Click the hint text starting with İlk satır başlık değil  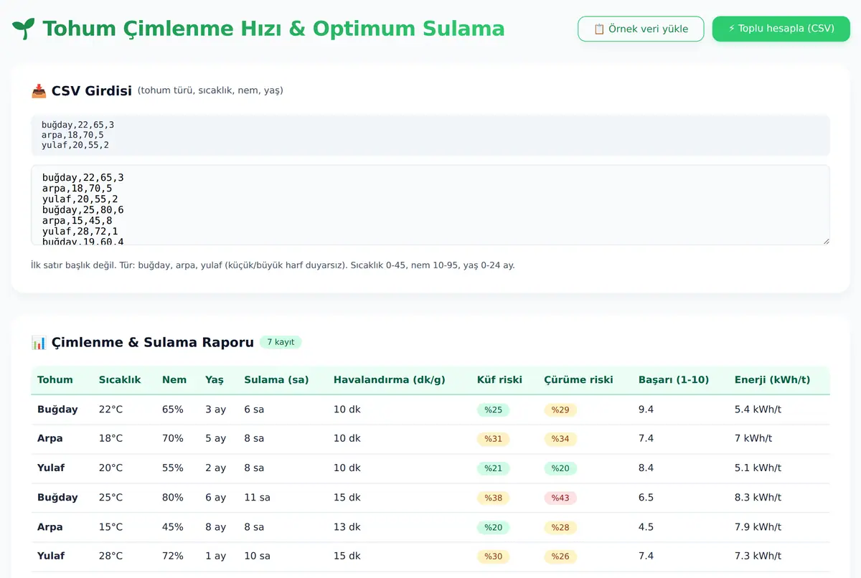tap(273, 265)
